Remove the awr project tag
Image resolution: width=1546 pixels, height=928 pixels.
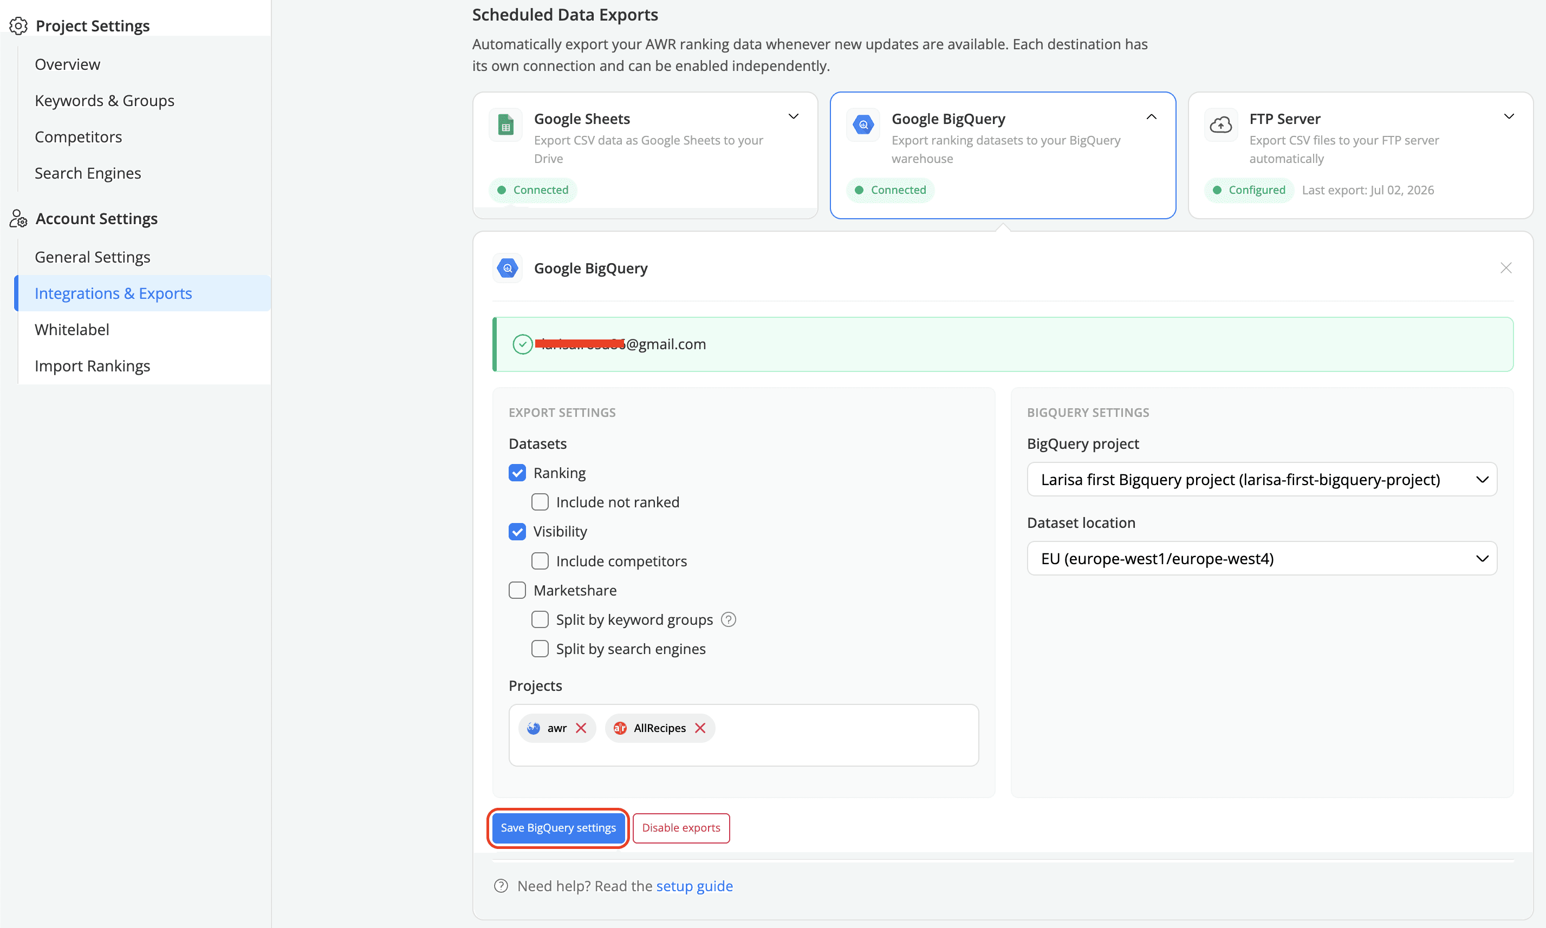pyautogui.click(x=581, y=728)
